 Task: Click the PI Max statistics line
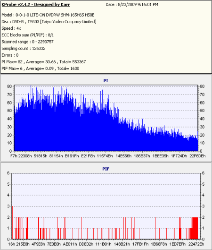pos(44,62)
